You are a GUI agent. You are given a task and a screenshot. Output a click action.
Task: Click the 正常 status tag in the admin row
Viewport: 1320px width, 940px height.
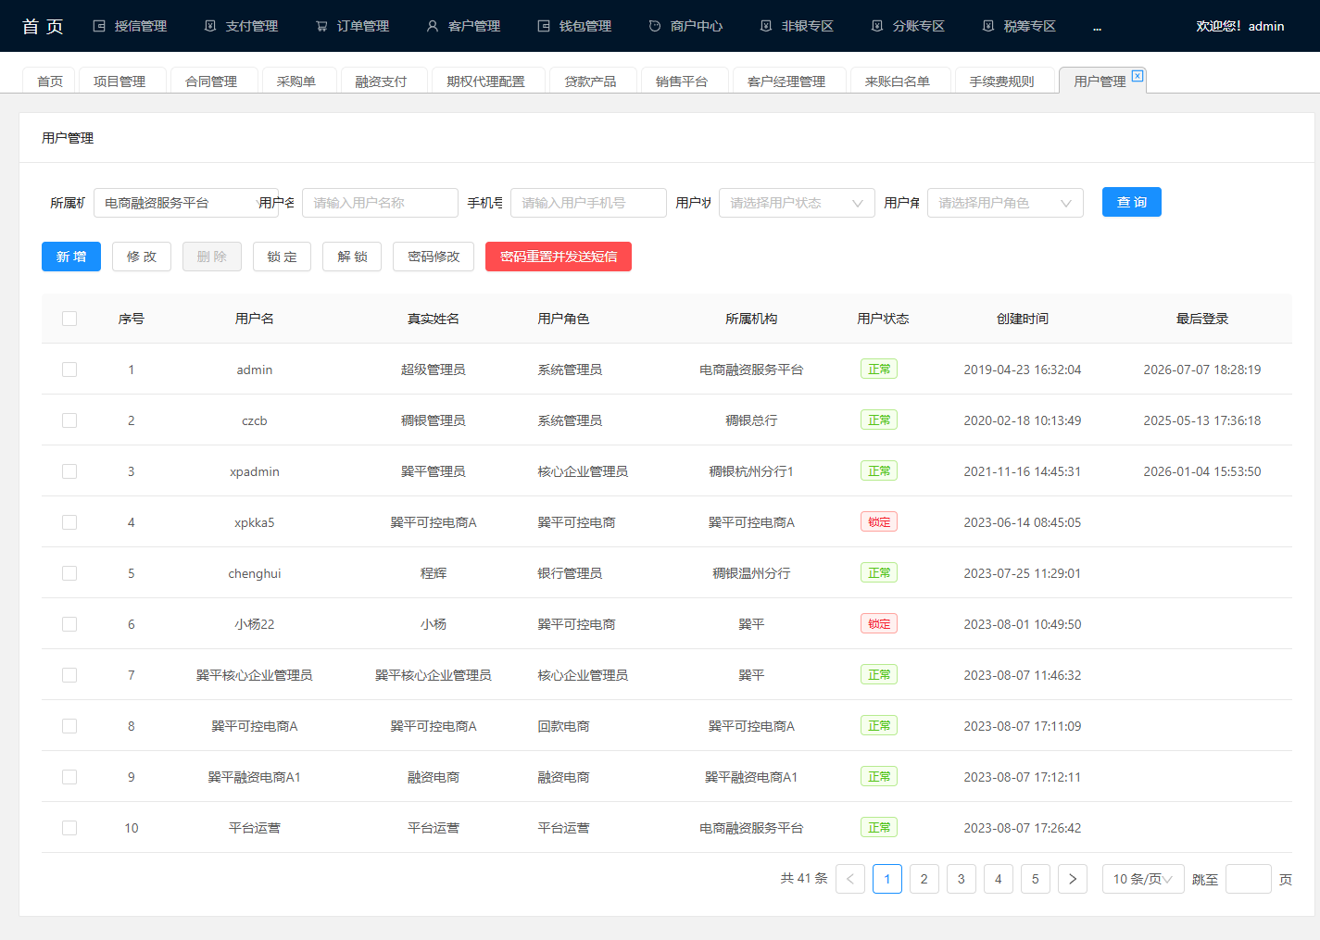click(x=879, y=370)
